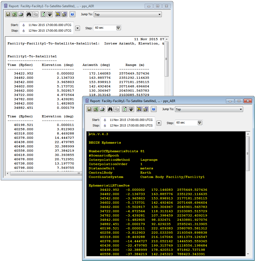Click the Step unit icon in front window
Image resolution: width=256 pixels, height=261 pixels.
point(200,123)
